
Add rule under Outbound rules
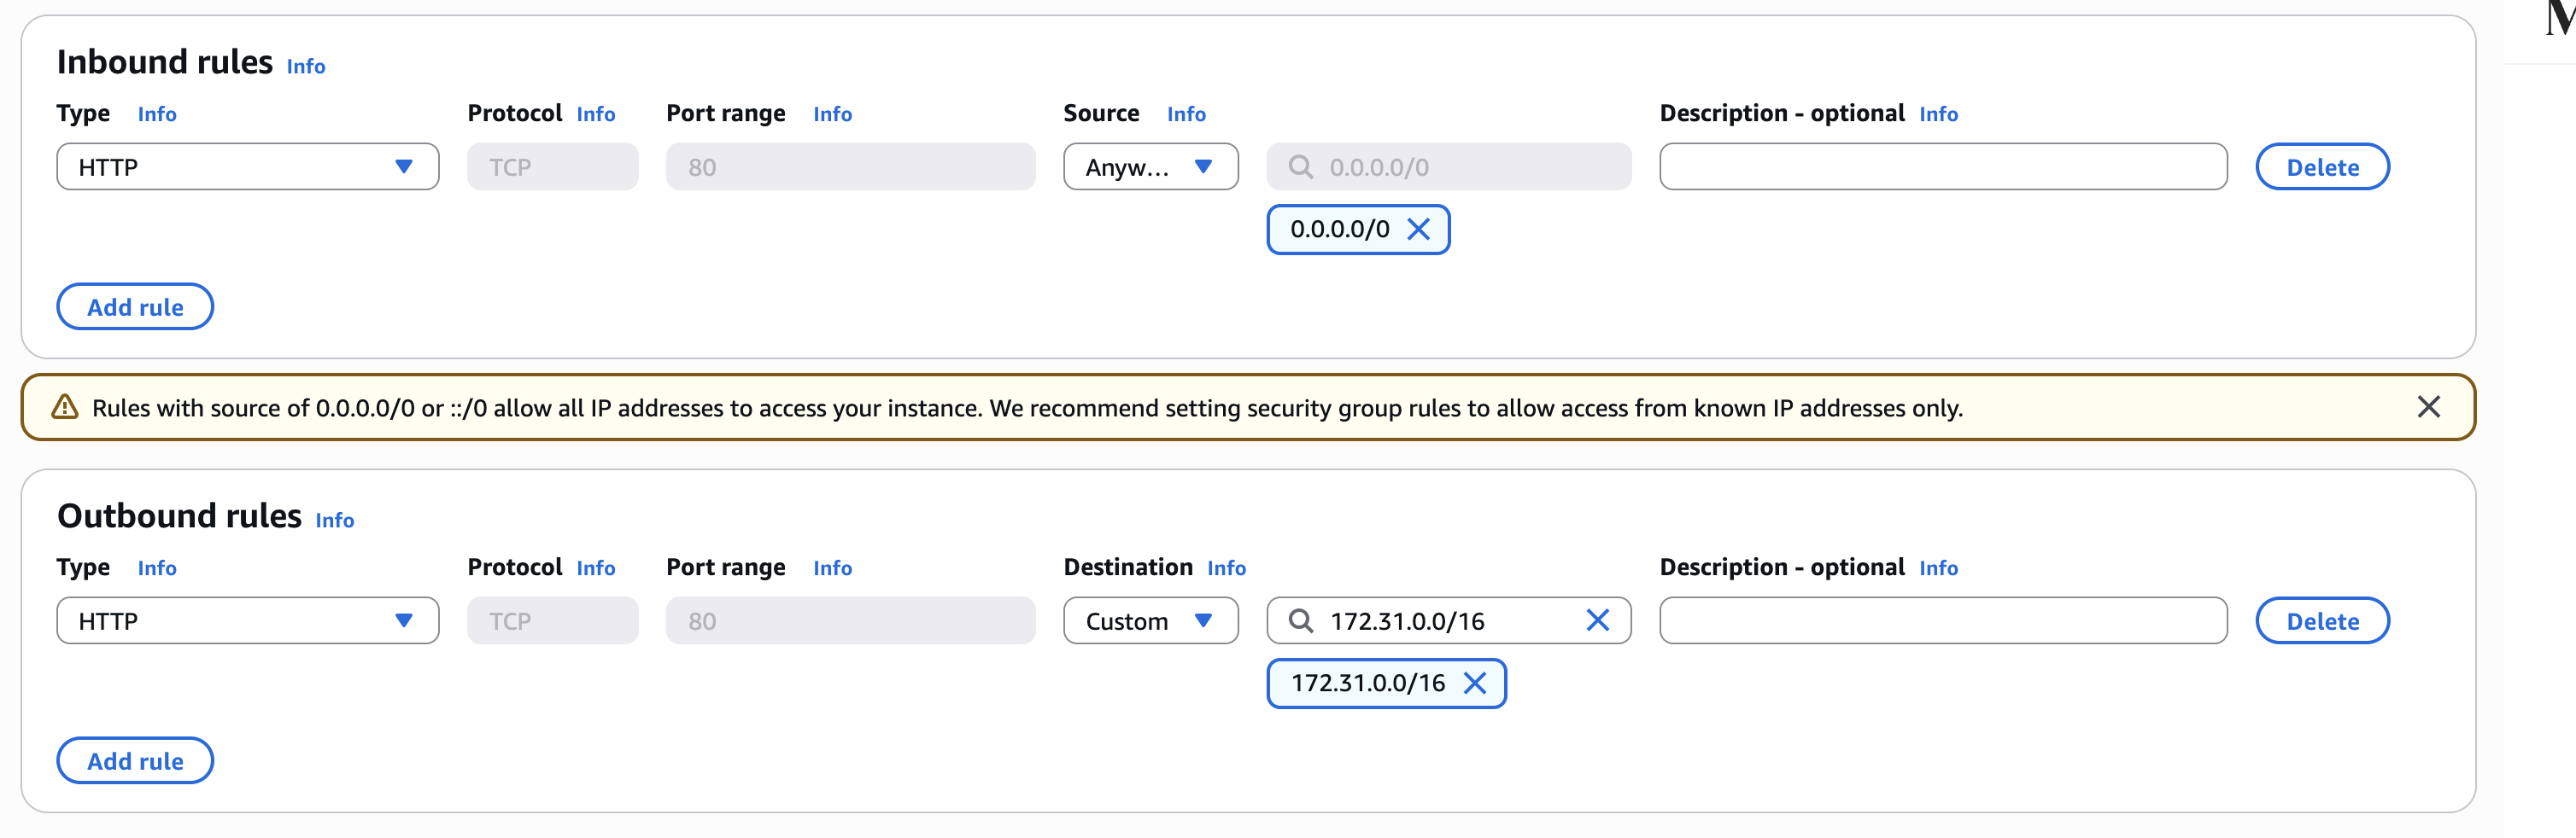[x=135, y=761]
